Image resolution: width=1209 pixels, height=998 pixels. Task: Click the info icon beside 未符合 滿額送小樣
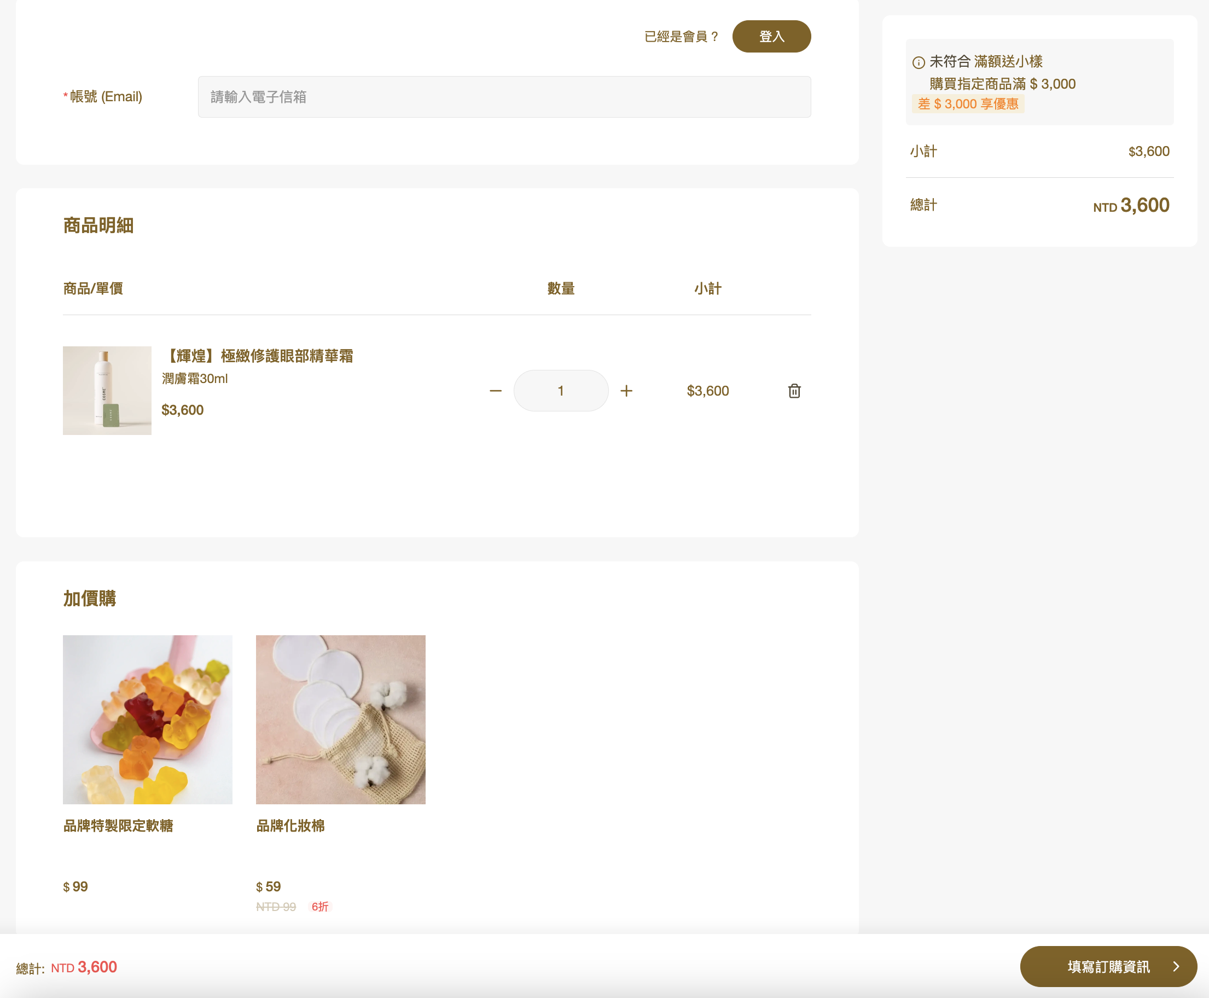(919, 62)
